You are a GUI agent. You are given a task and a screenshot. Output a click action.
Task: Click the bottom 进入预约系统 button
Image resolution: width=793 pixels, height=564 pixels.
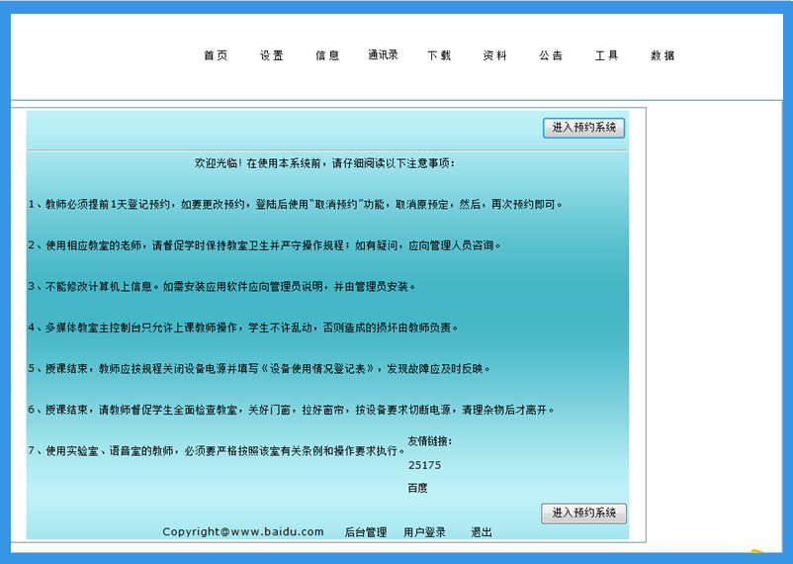pyautogui.click(x=583, y=514)
